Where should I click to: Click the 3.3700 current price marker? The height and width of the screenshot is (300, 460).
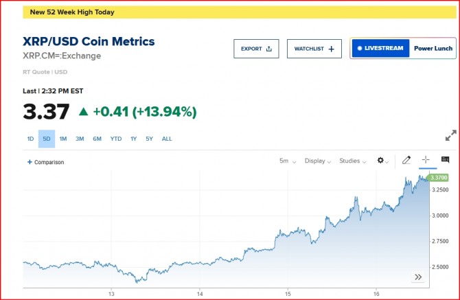tap(438, 178)
